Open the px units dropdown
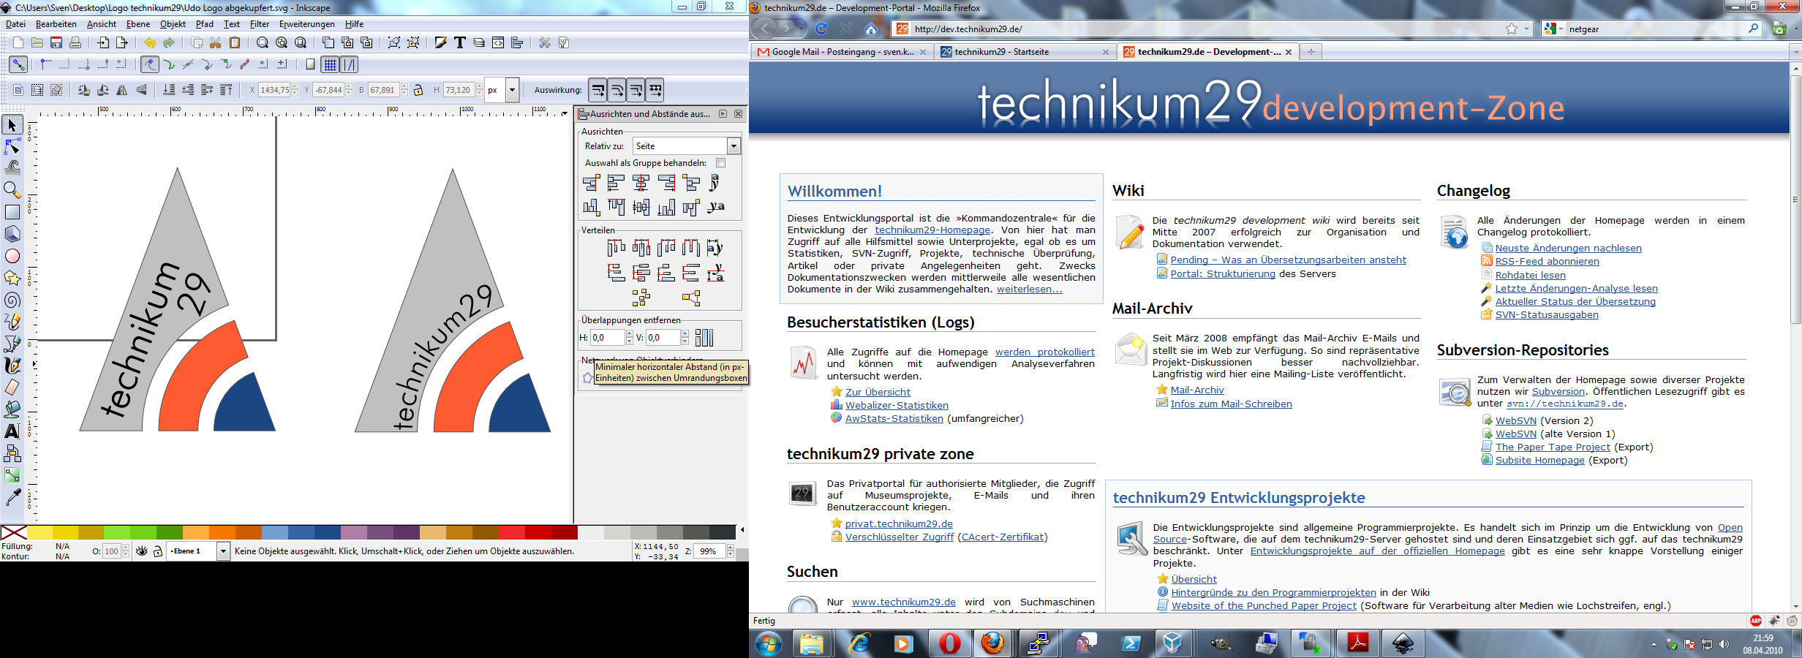Screen dimensions: 1802x658 [x=512, y=90]
